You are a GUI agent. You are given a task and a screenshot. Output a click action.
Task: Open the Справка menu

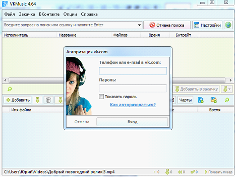(x=89, y=14)
